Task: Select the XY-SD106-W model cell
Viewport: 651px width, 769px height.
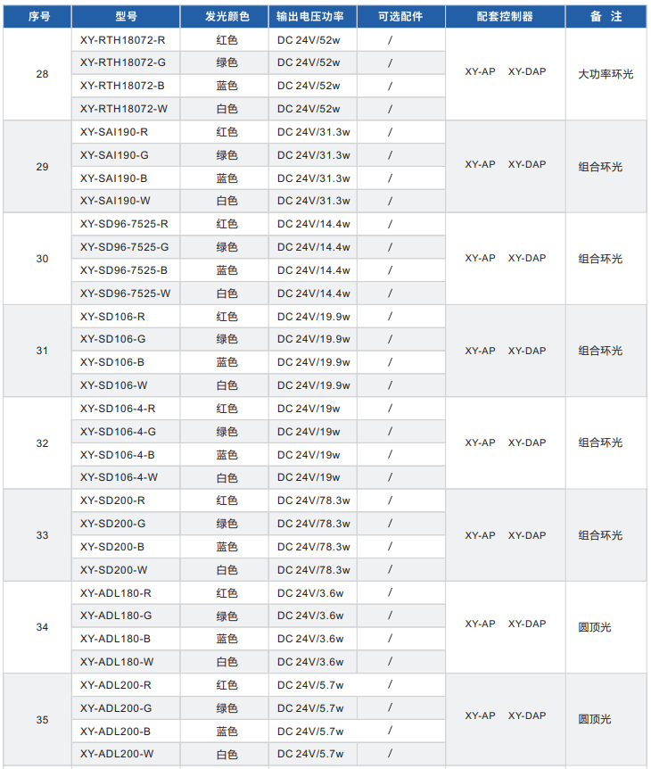Action: 113,385
